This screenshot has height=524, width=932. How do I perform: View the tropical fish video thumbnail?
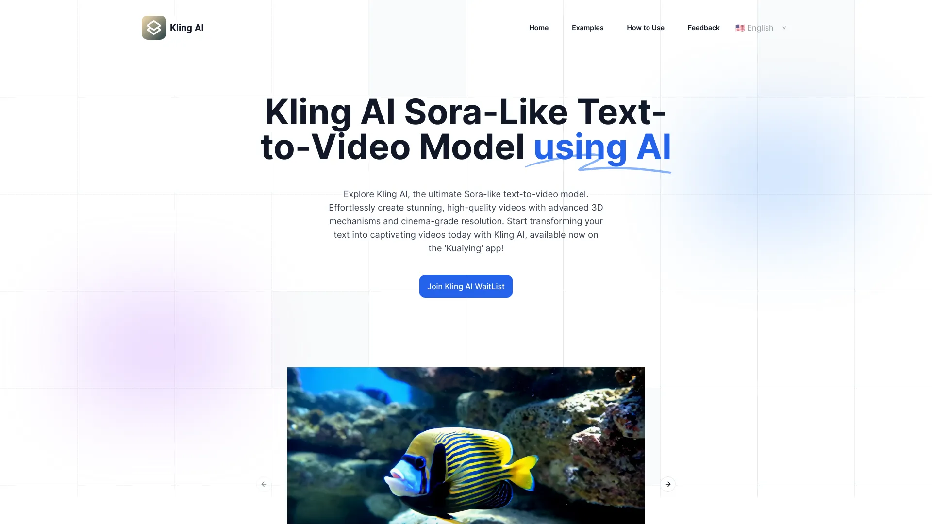pyautogui.click(x=466, y=445)
